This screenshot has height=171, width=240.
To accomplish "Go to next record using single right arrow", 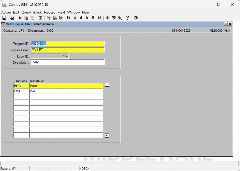I will [x=87, y=18].
